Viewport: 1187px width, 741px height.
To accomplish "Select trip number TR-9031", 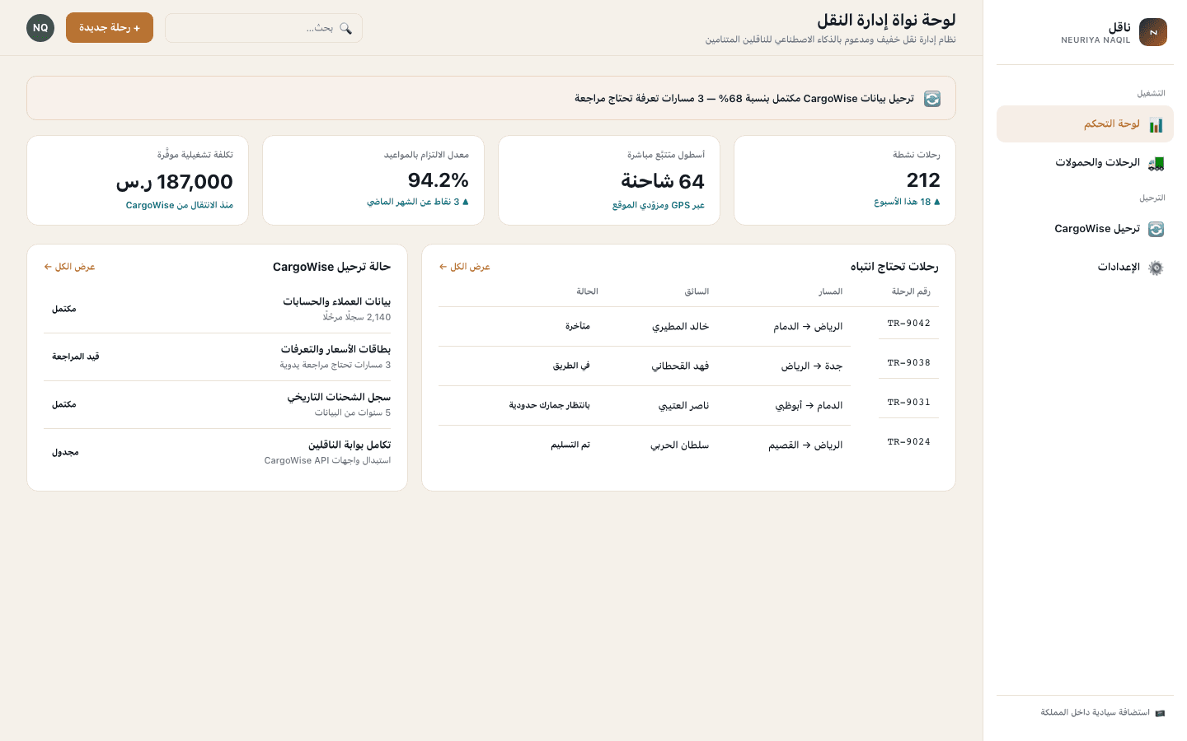I will click(x=908, y=403).
